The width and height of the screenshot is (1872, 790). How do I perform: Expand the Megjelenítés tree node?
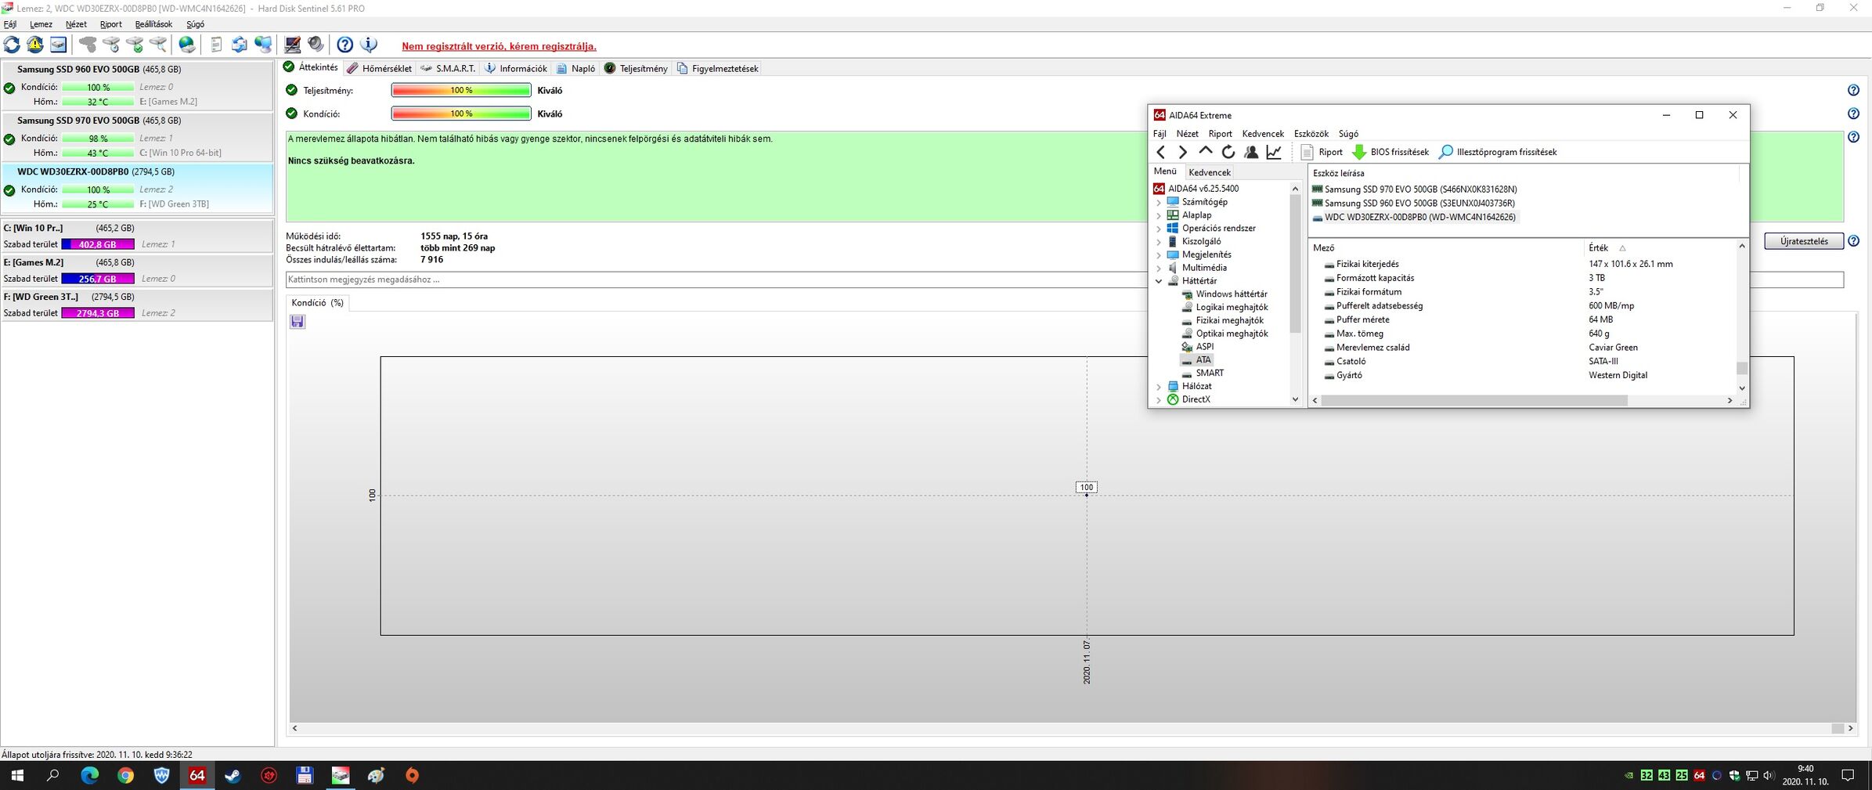1159,255
